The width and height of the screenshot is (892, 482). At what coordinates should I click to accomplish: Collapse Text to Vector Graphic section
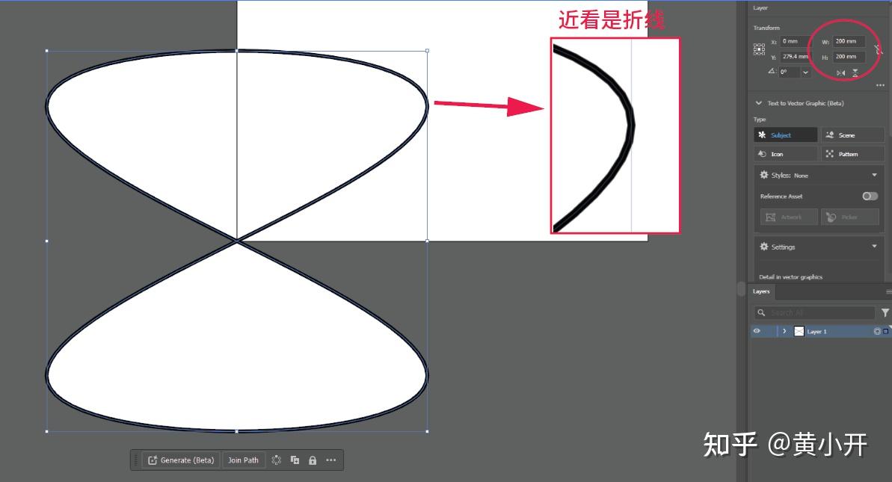point(758,103)
